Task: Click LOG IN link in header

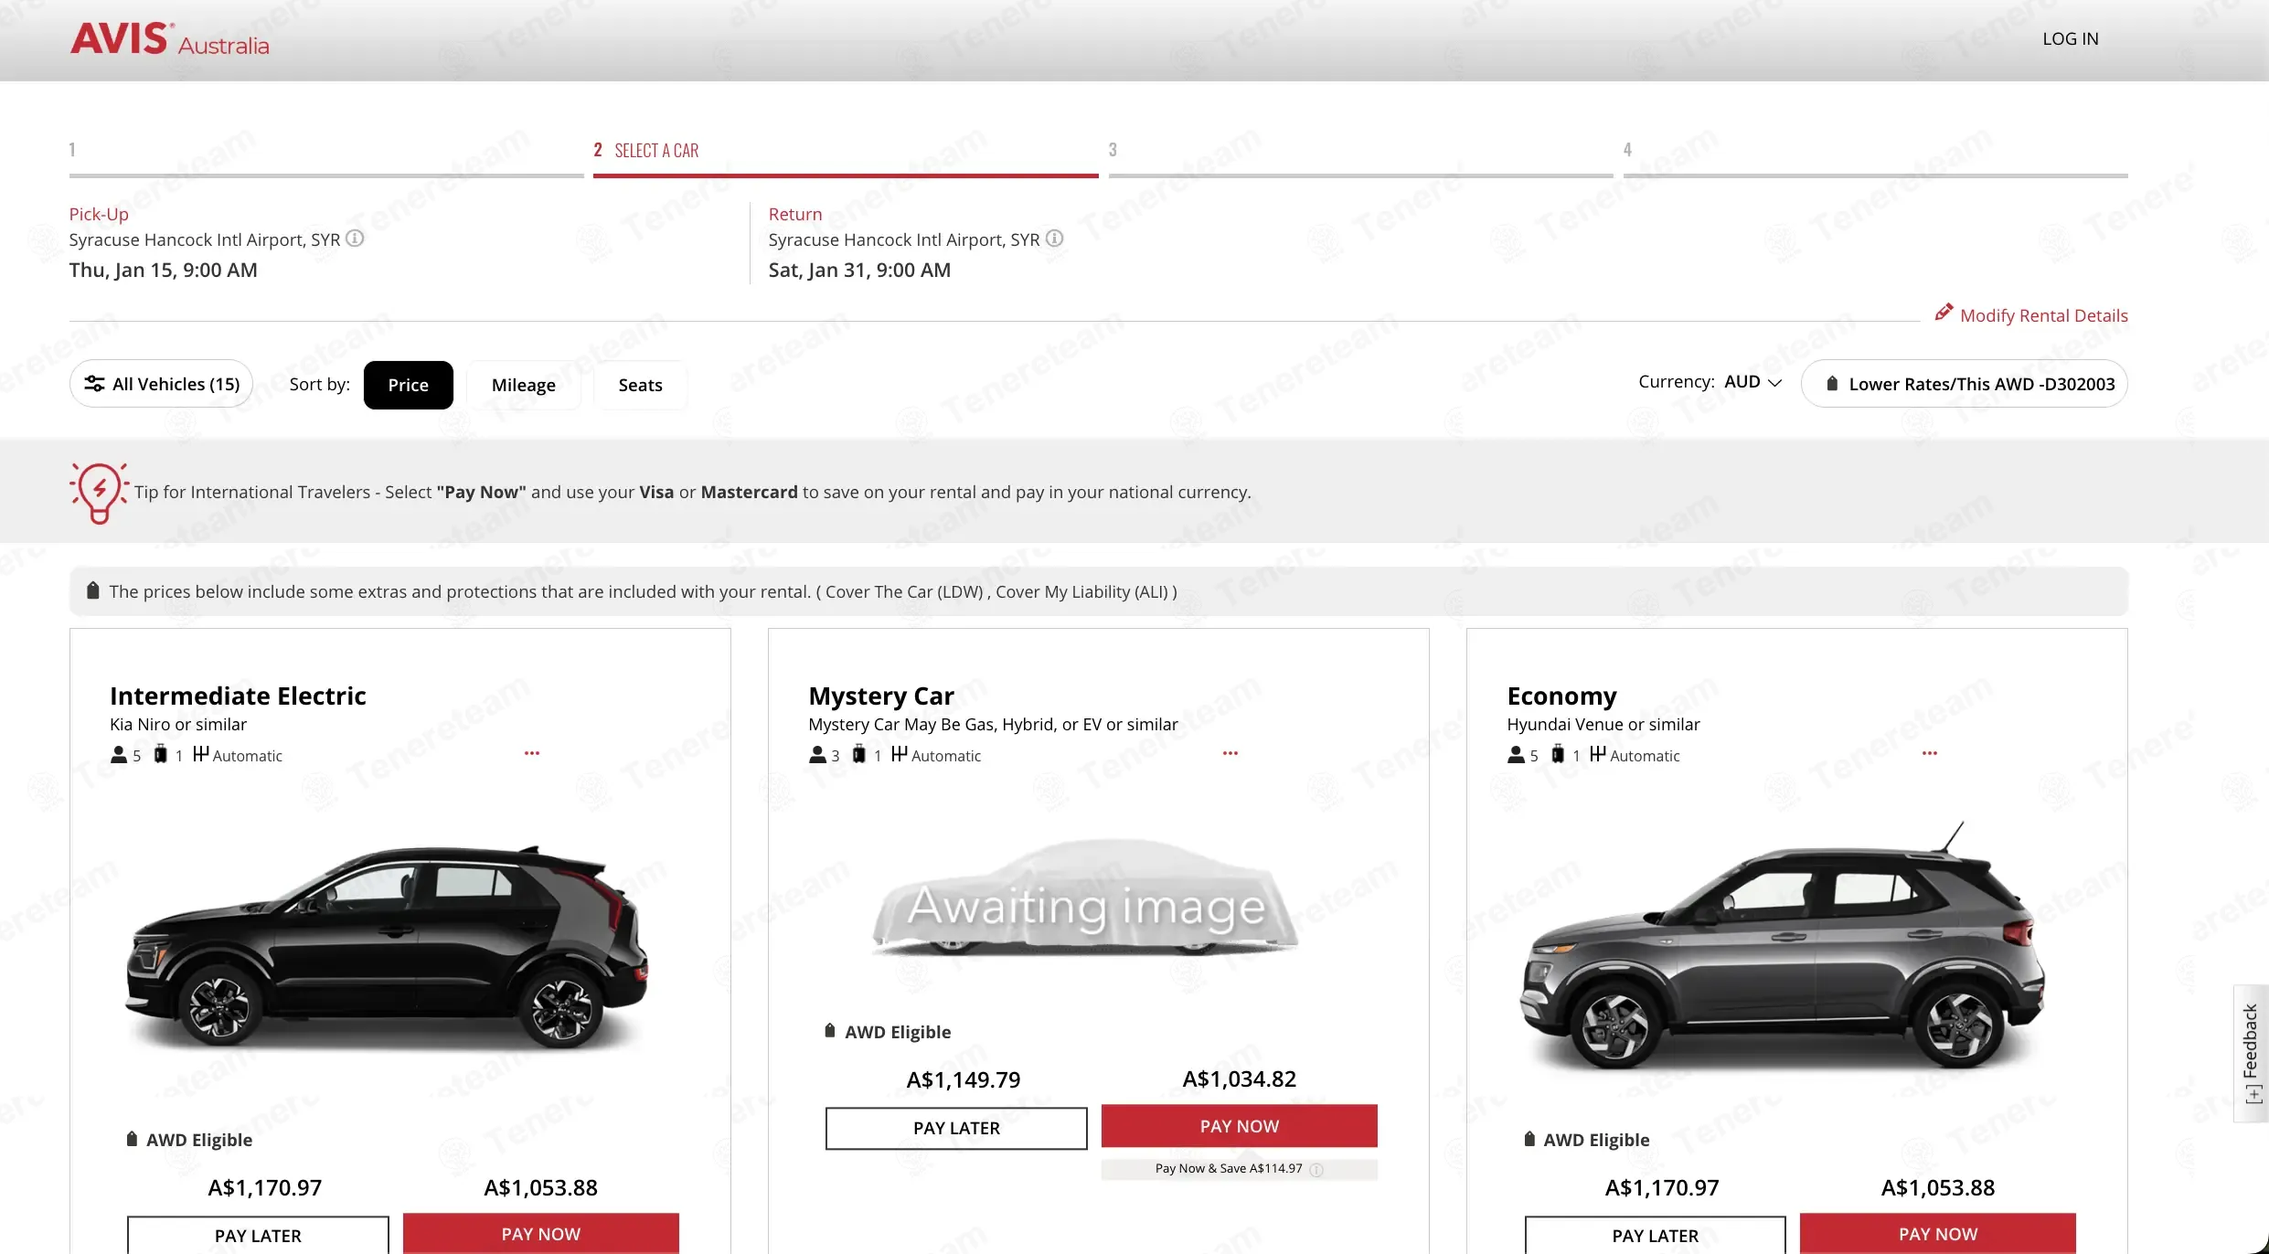Action: pyautogui.click(x=2070, y=38)
